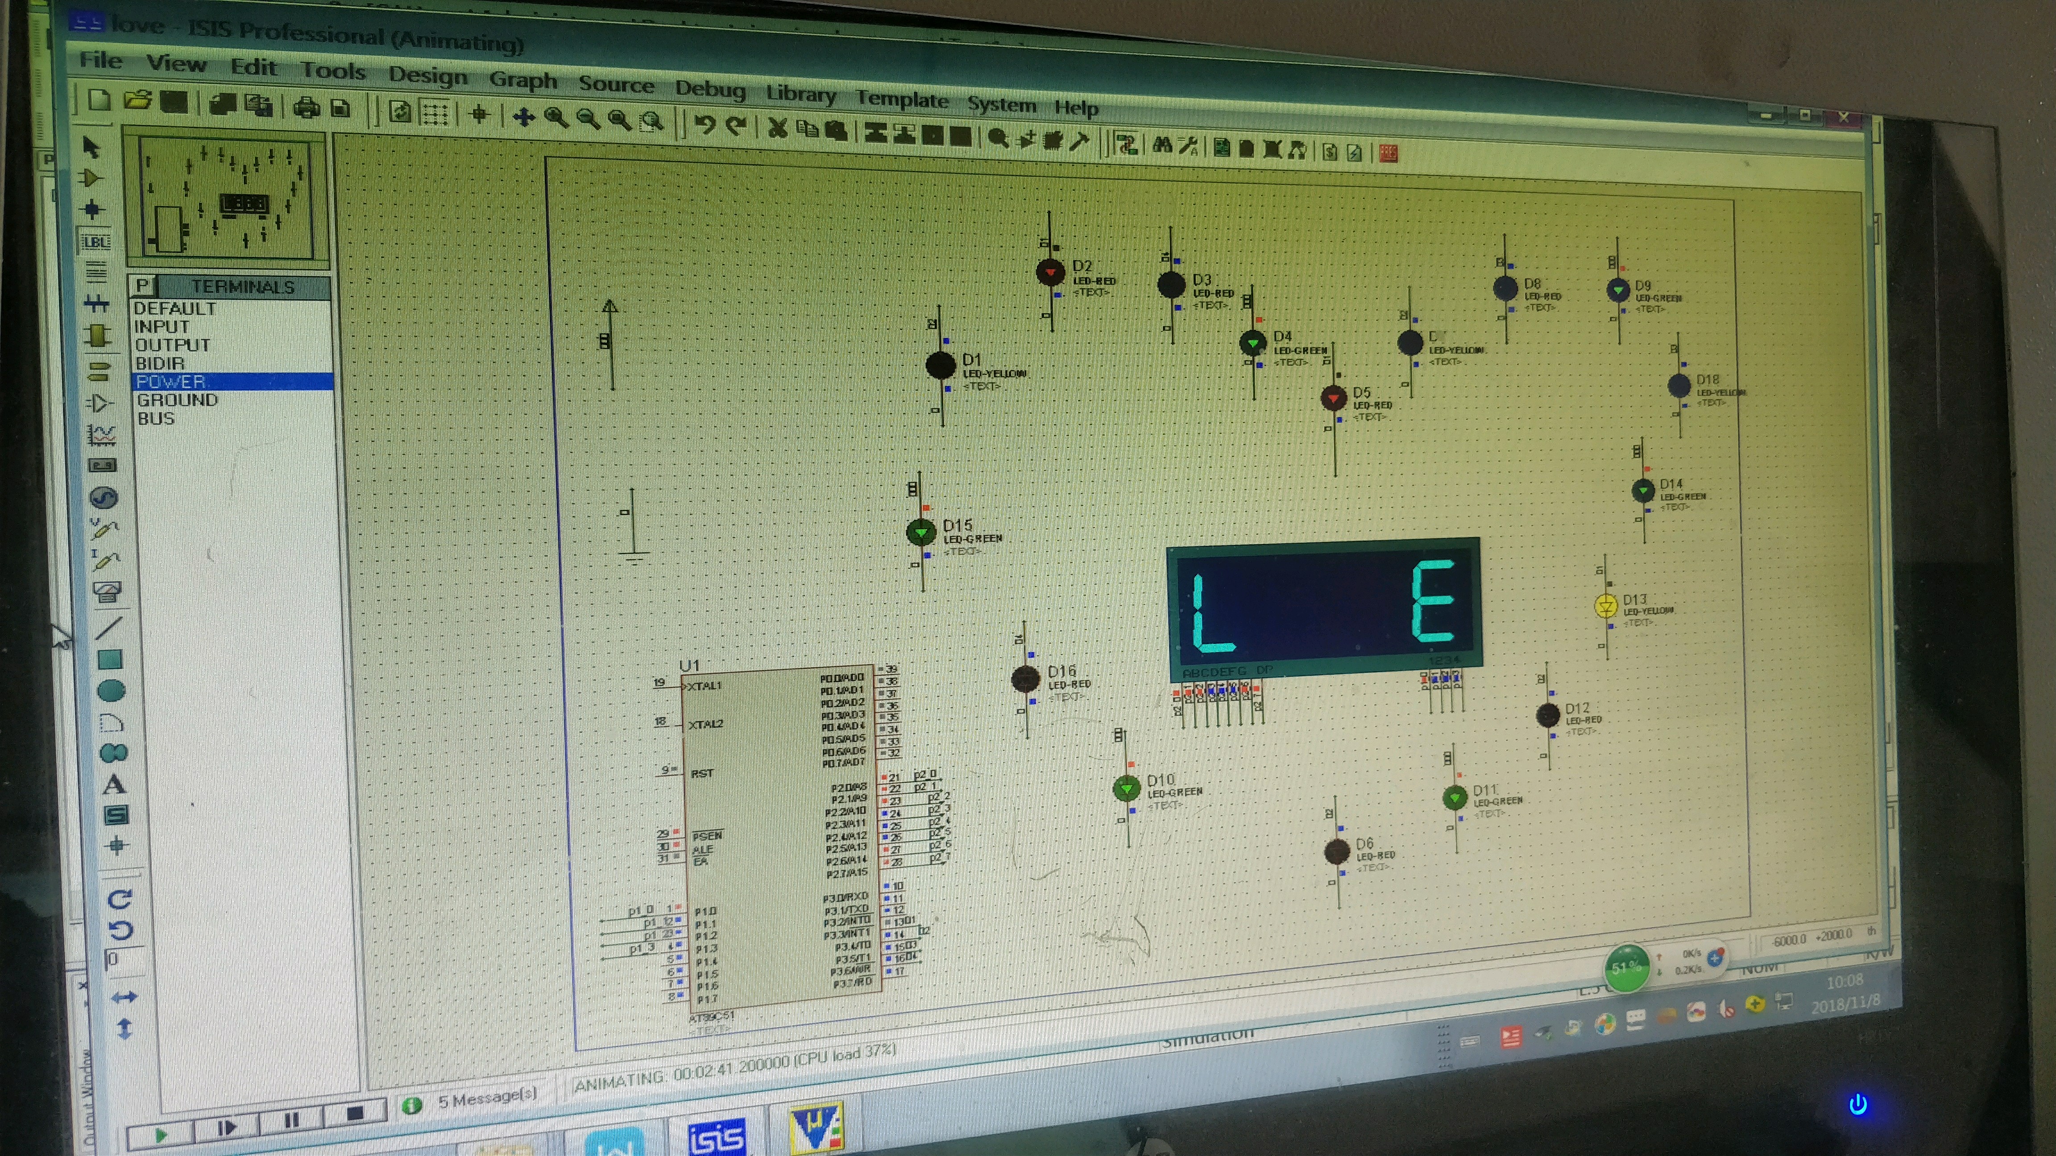Select the Component mode tool
2056x1156 pixels.
(x=92, y=178)
